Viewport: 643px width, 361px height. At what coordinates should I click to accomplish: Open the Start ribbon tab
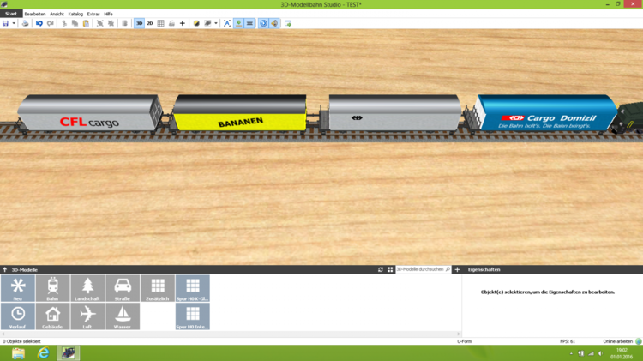click(x=11, y=14)
